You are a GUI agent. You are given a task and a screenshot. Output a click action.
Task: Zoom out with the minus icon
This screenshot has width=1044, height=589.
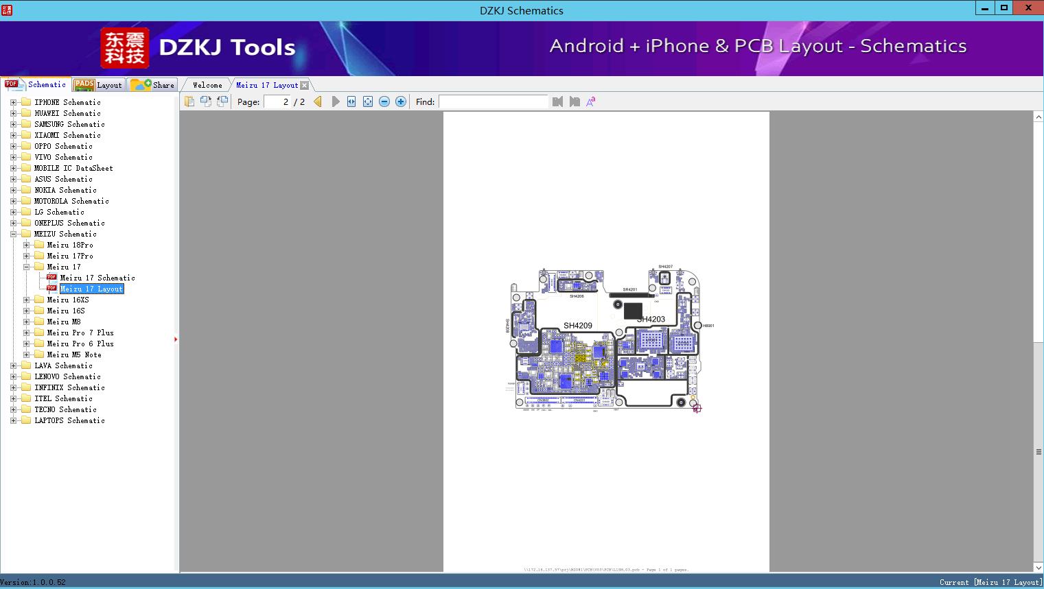coord(384,101)
